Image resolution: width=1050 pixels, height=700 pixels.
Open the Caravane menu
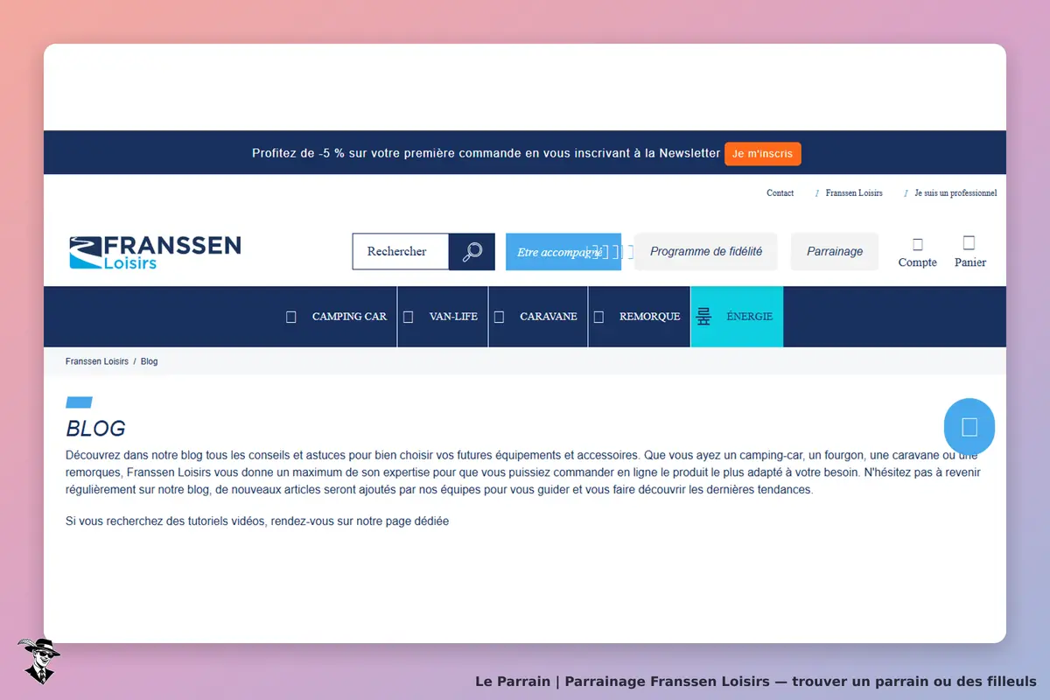538,317
